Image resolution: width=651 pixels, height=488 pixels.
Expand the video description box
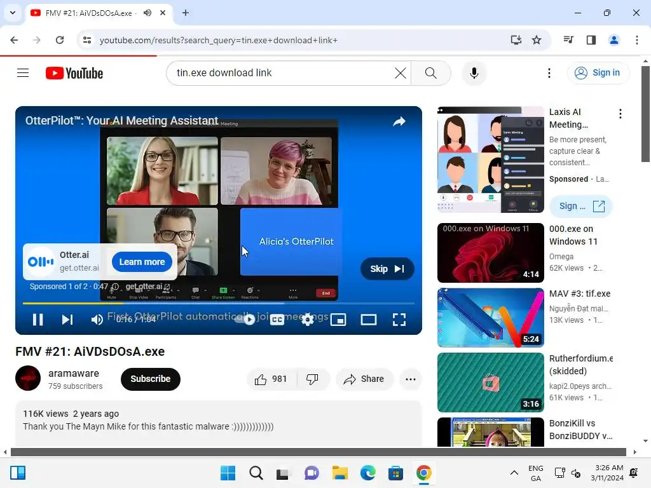click(219, 423)
